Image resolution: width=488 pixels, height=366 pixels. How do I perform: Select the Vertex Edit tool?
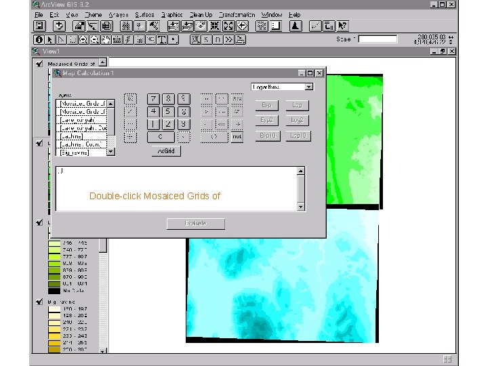pyautogui.click(x=61, y=40)
